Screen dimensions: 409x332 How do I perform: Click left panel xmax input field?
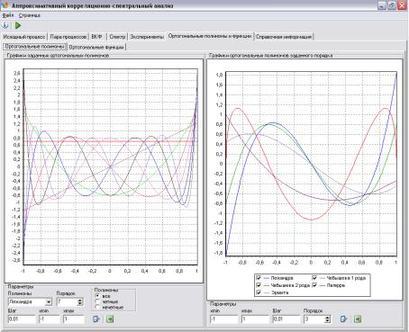pos(74,319)
